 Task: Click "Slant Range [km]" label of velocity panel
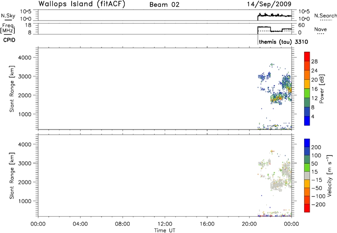coord(12,176)
